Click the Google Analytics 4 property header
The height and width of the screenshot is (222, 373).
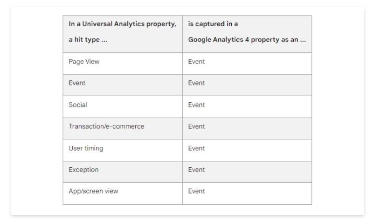tap(247, 34)
